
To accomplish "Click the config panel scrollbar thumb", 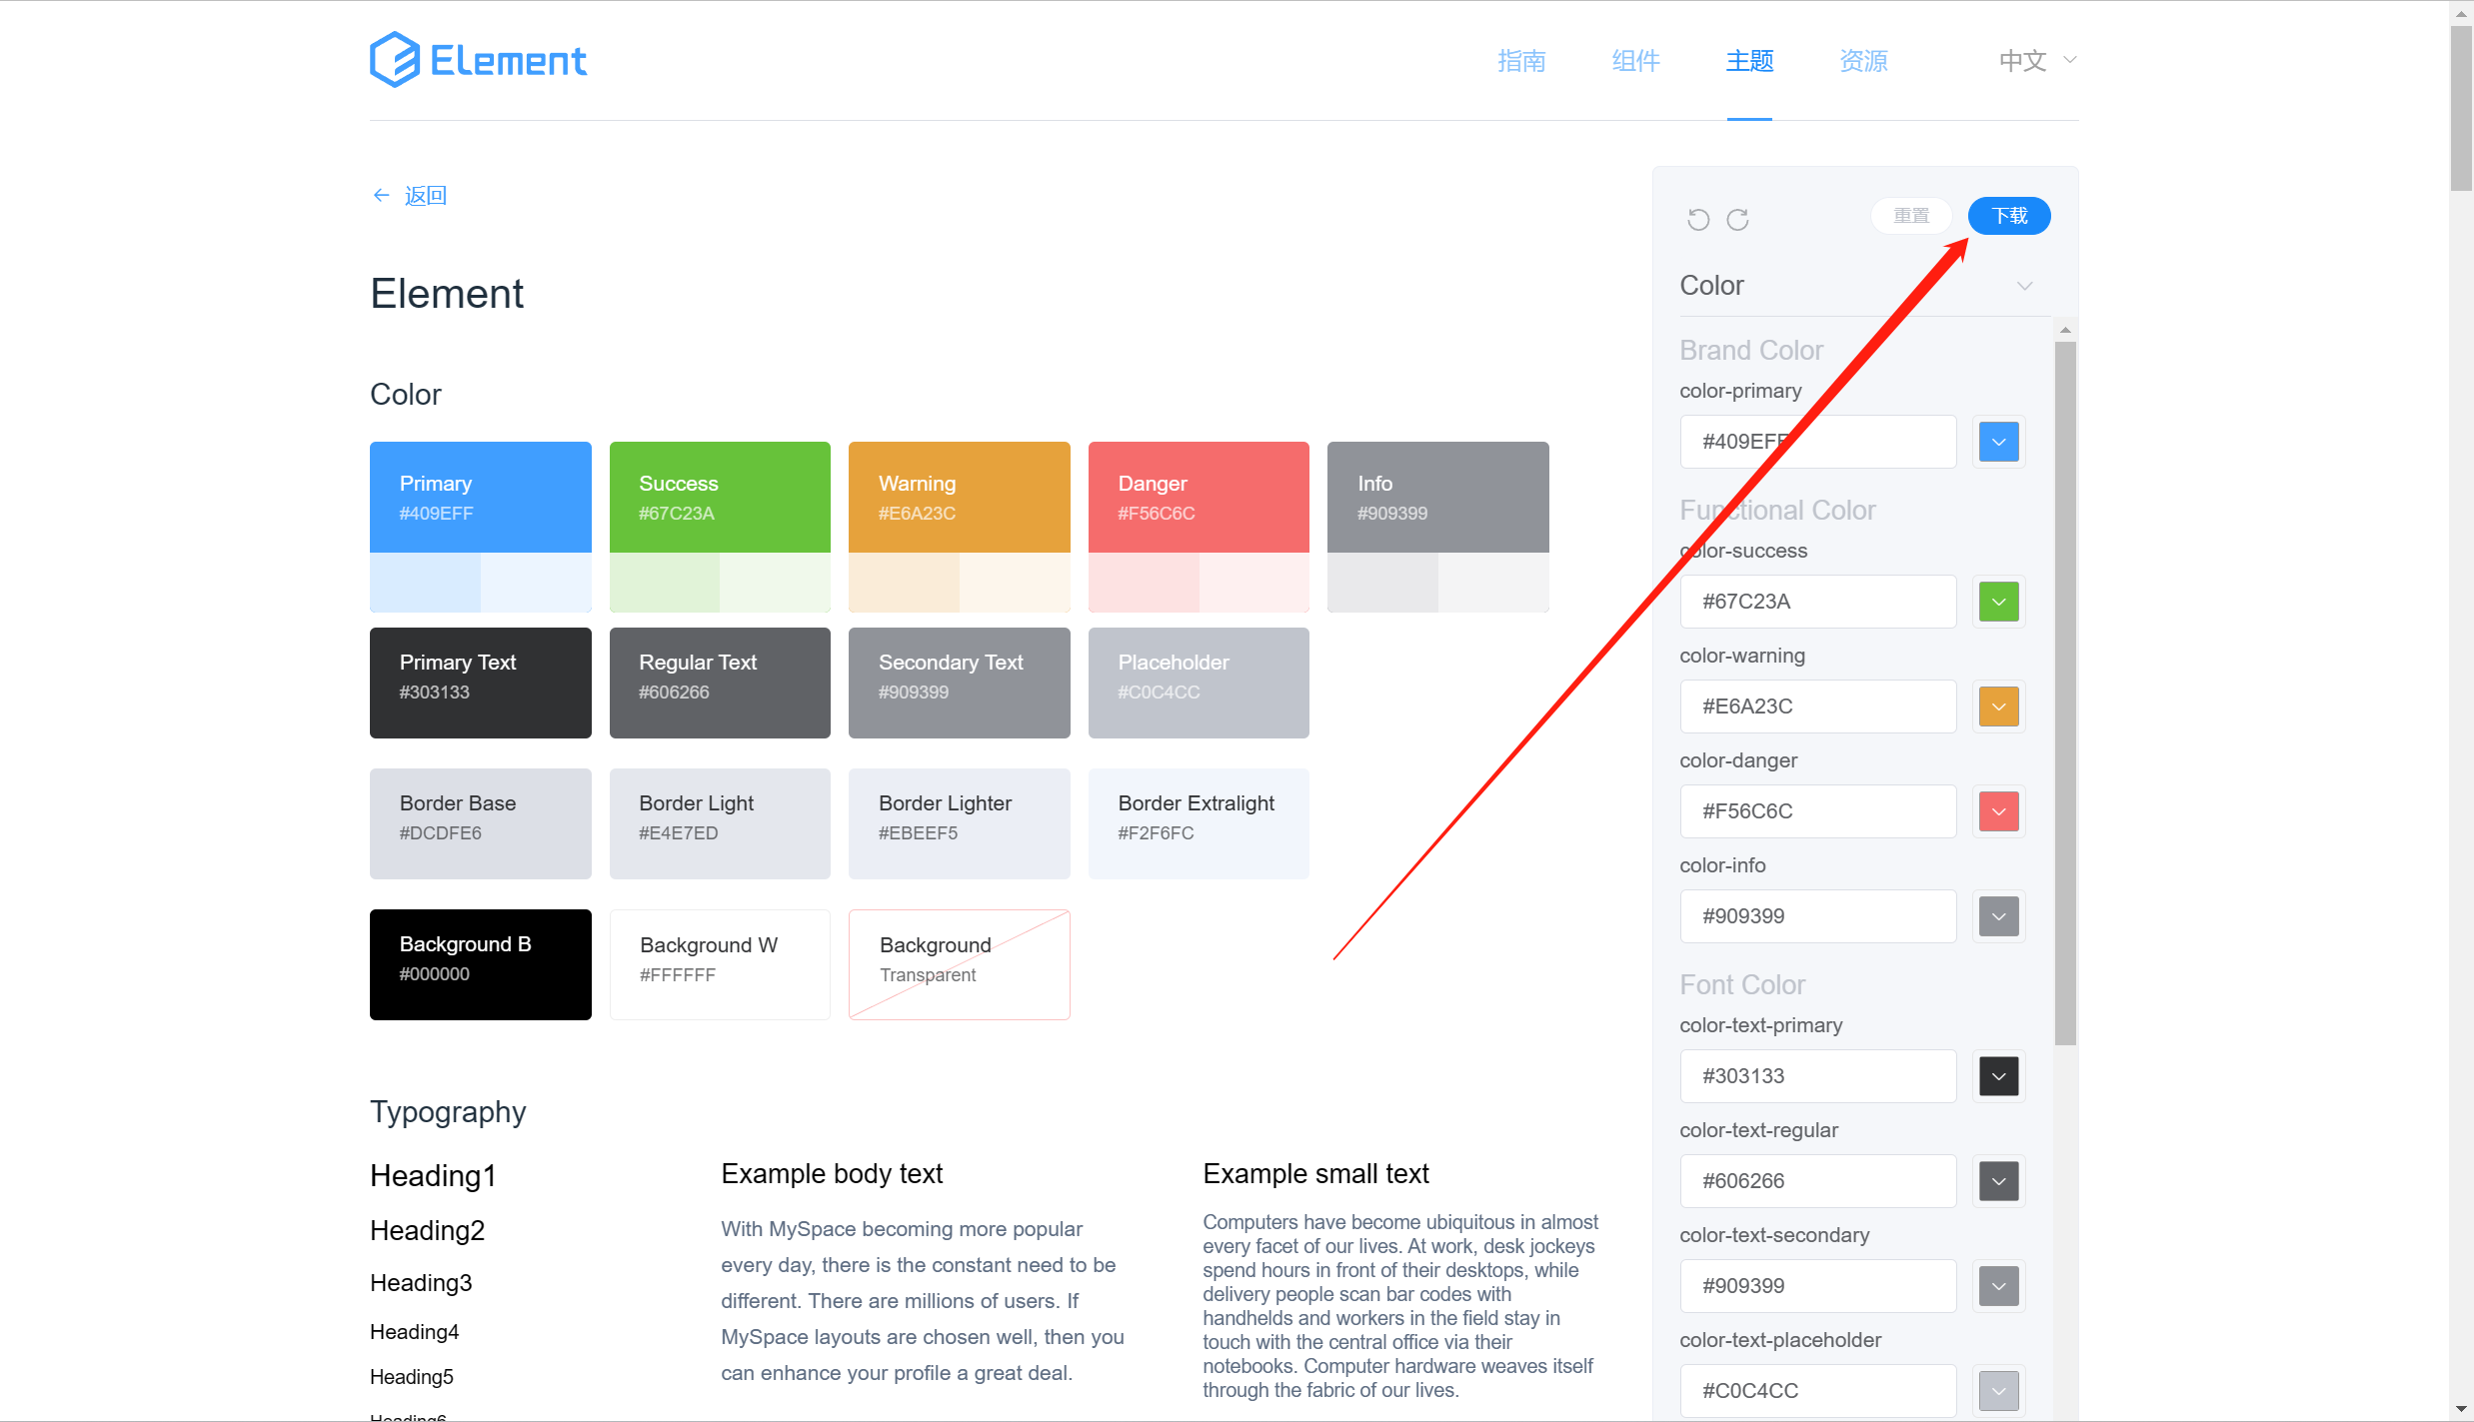I will (x=2065, y=692).
